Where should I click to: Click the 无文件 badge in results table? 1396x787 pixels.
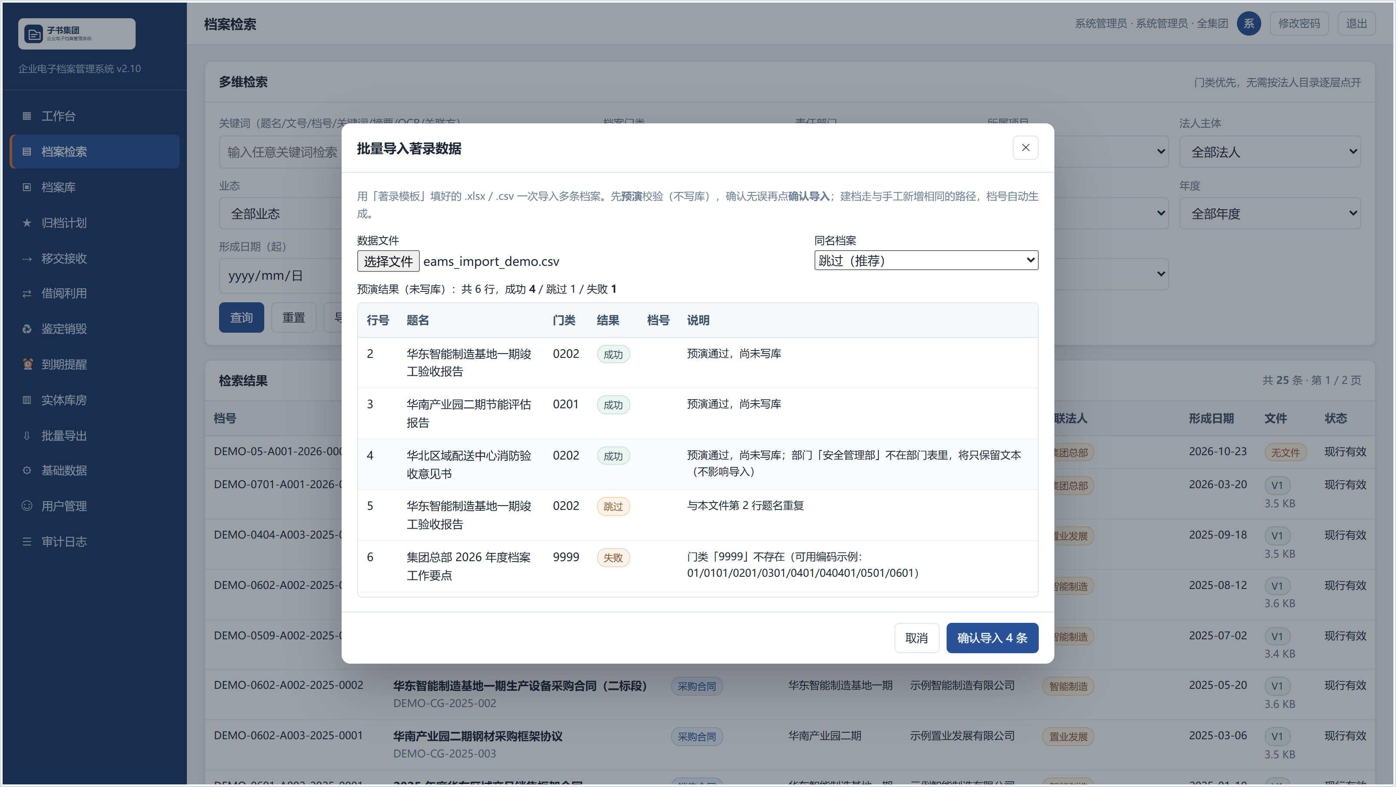click(x=1286, y=452)
